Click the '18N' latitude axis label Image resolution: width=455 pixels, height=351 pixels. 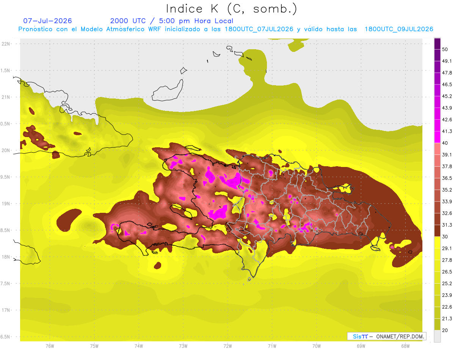click(x=6, y=257)
